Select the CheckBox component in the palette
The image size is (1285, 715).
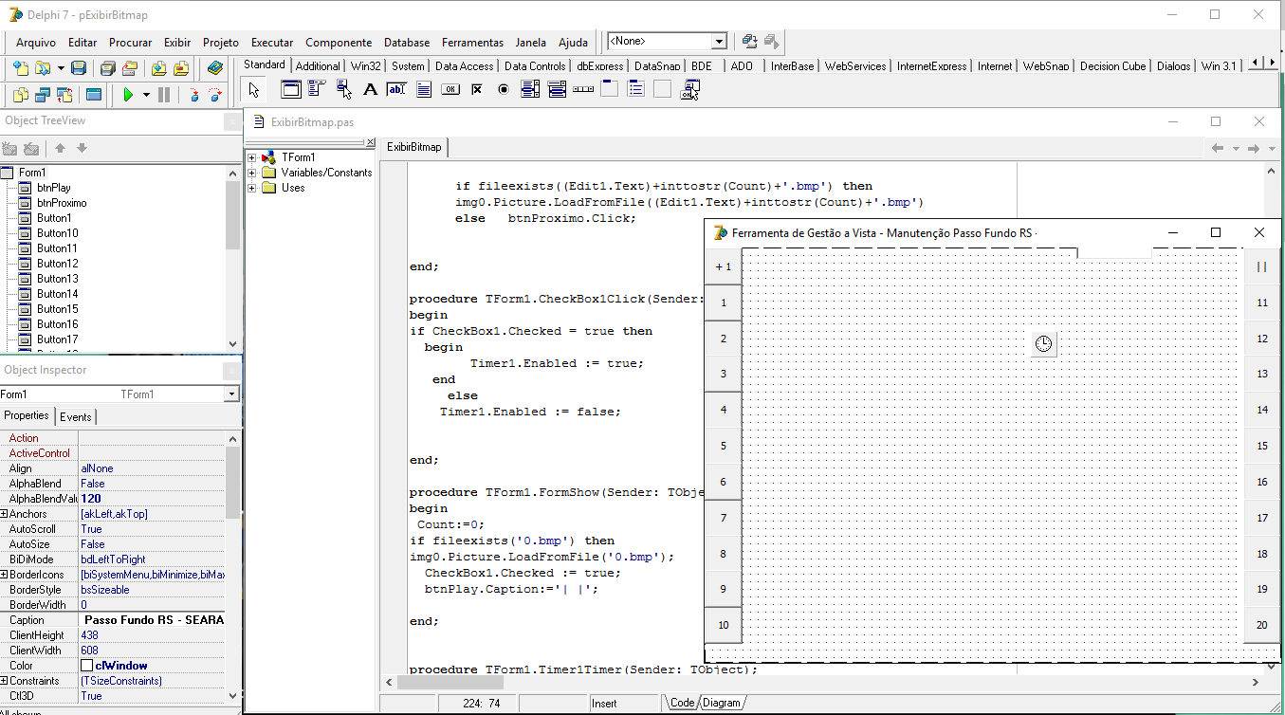pos(477,90)
